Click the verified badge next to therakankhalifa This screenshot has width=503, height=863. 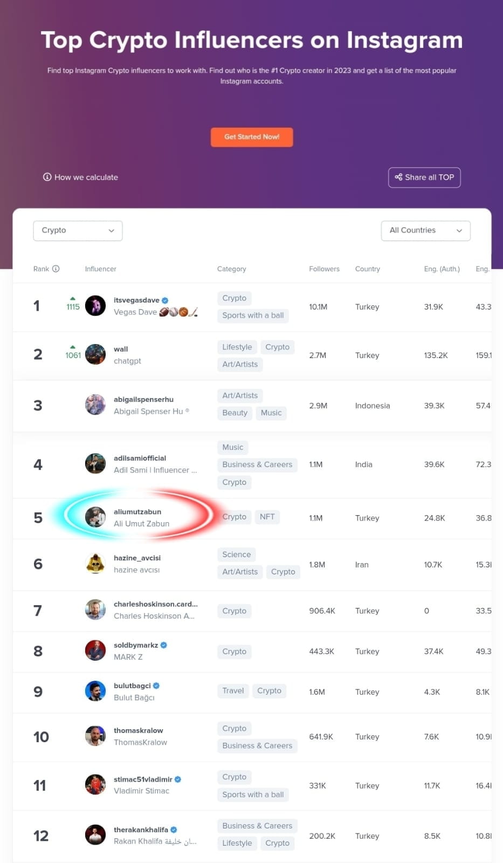[174, 830]
